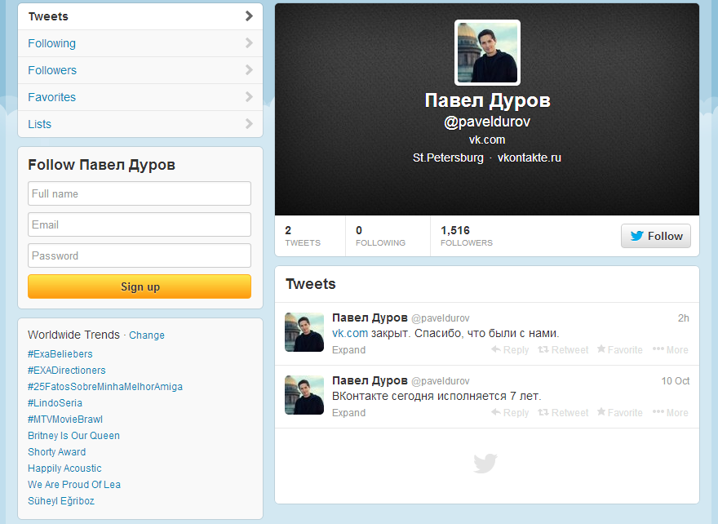Click the chevron next to Favorites

pos(249,96)
